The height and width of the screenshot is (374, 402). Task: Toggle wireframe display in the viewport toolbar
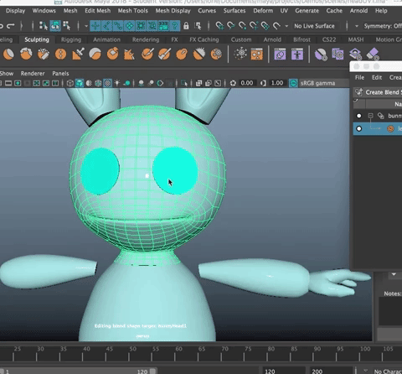click(x=70, y=83)
